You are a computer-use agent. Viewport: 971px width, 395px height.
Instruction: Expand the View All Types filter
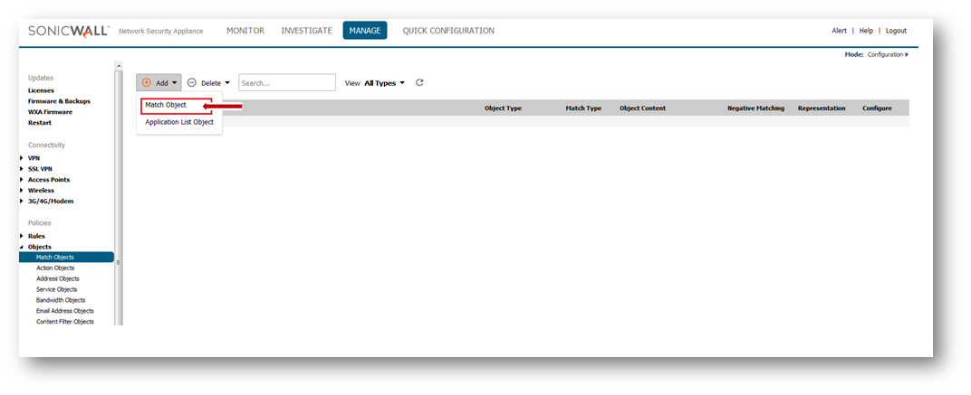[384, 82]
